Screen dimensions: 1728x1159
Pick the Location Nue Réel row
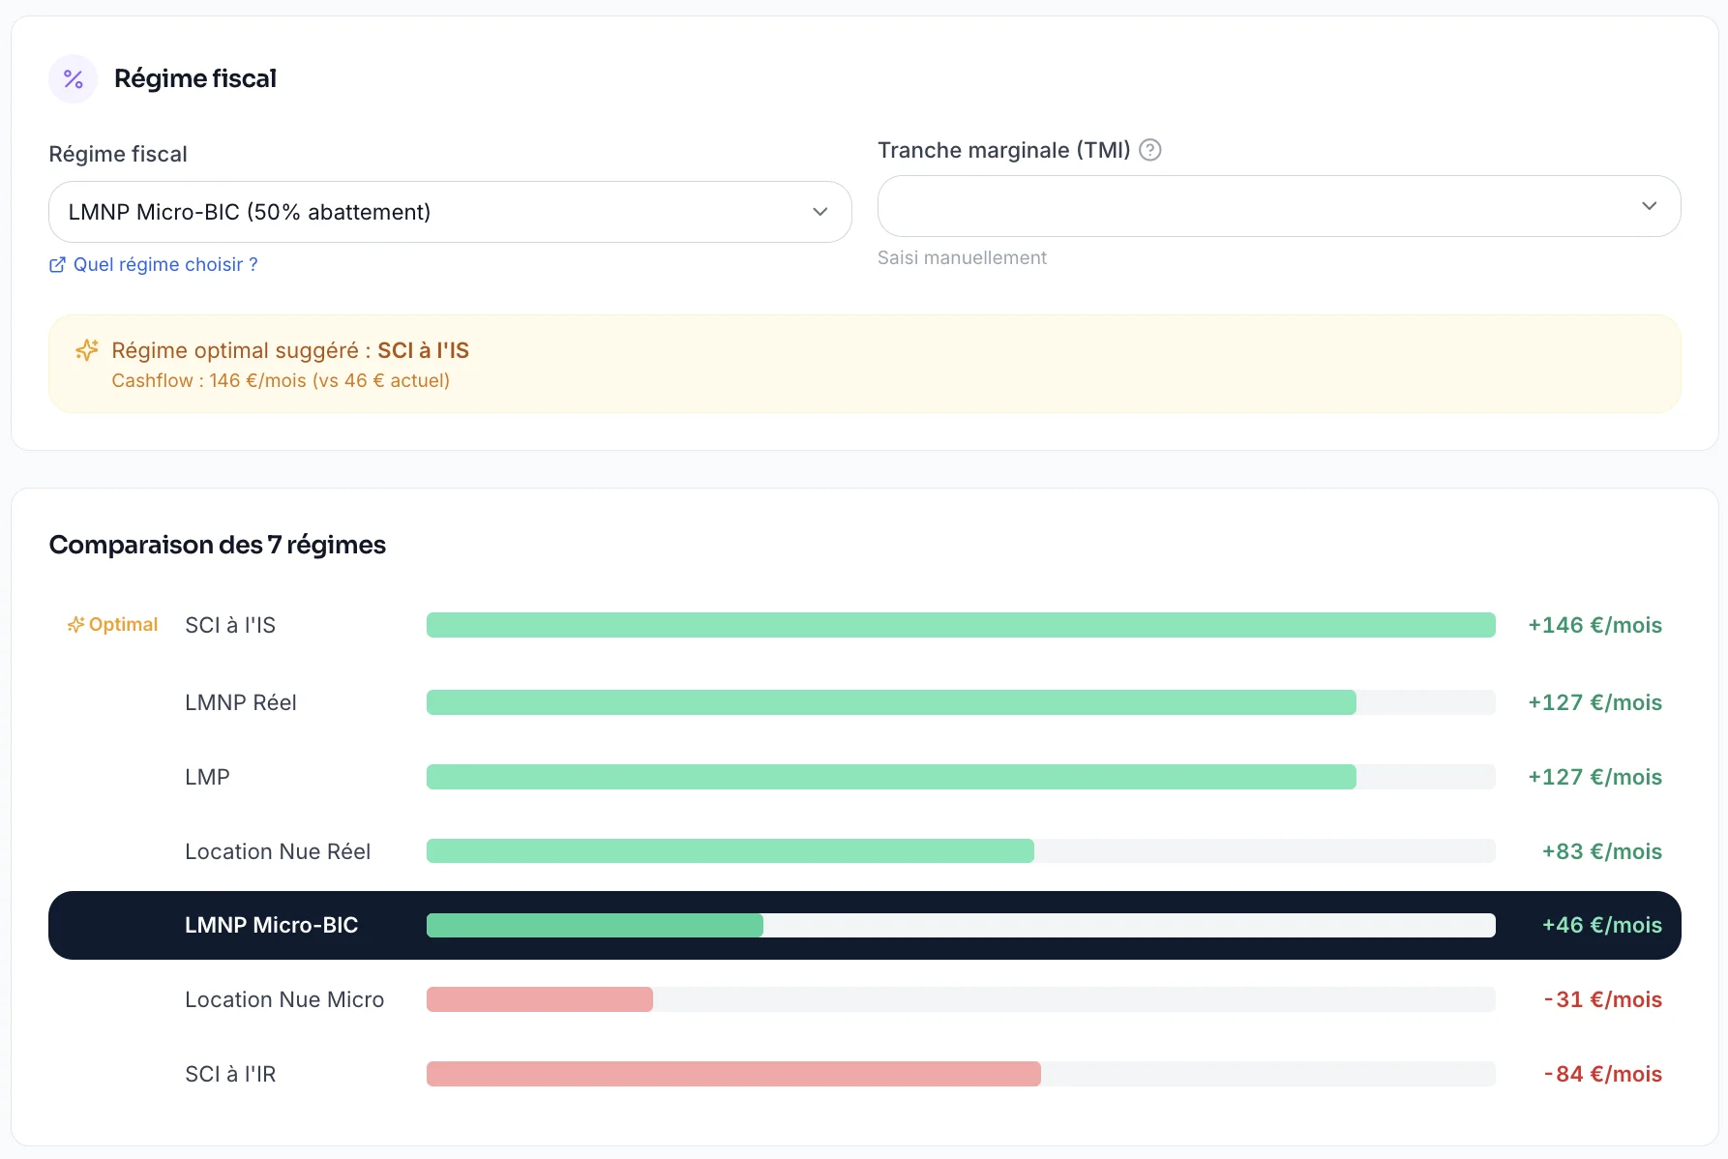[x=865, y=851]
